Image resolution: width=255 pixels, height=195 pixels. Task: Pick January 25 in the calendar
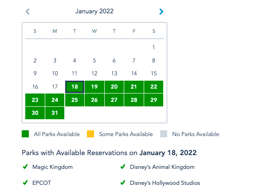point(75,100)
